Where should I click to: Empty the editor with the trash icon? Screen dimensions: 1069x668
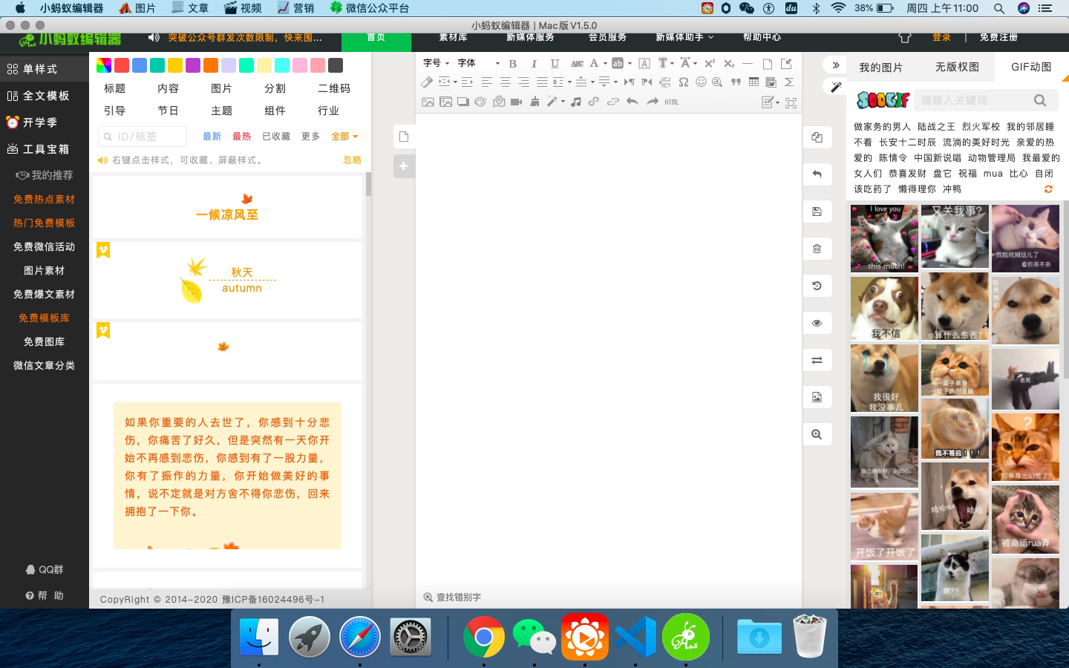[x=817, y=249]
